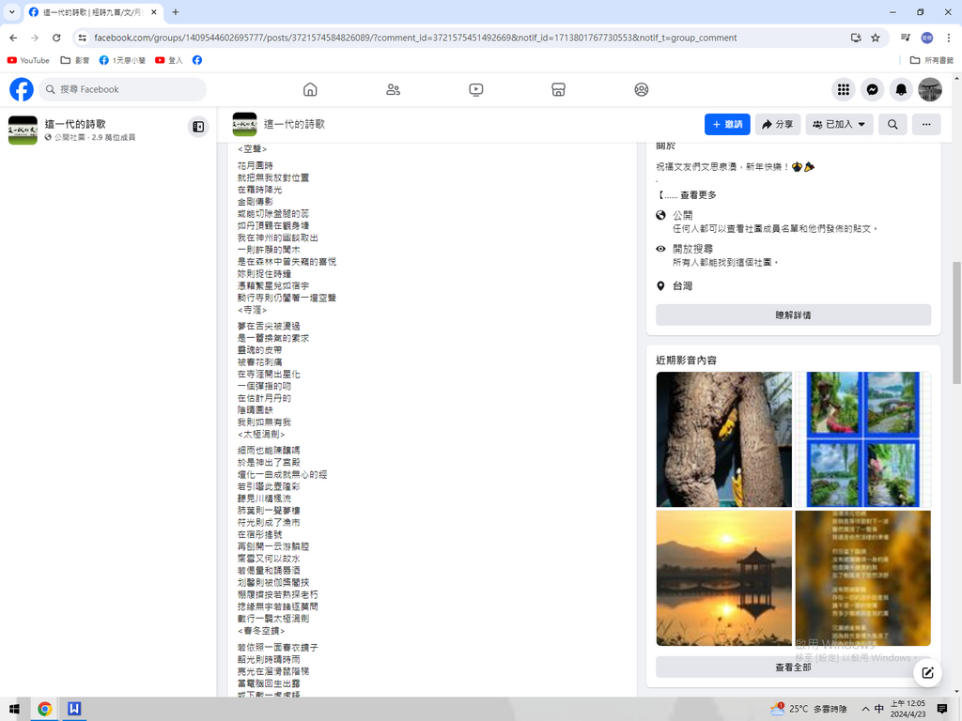Bookmark this page with star icon

876,38
